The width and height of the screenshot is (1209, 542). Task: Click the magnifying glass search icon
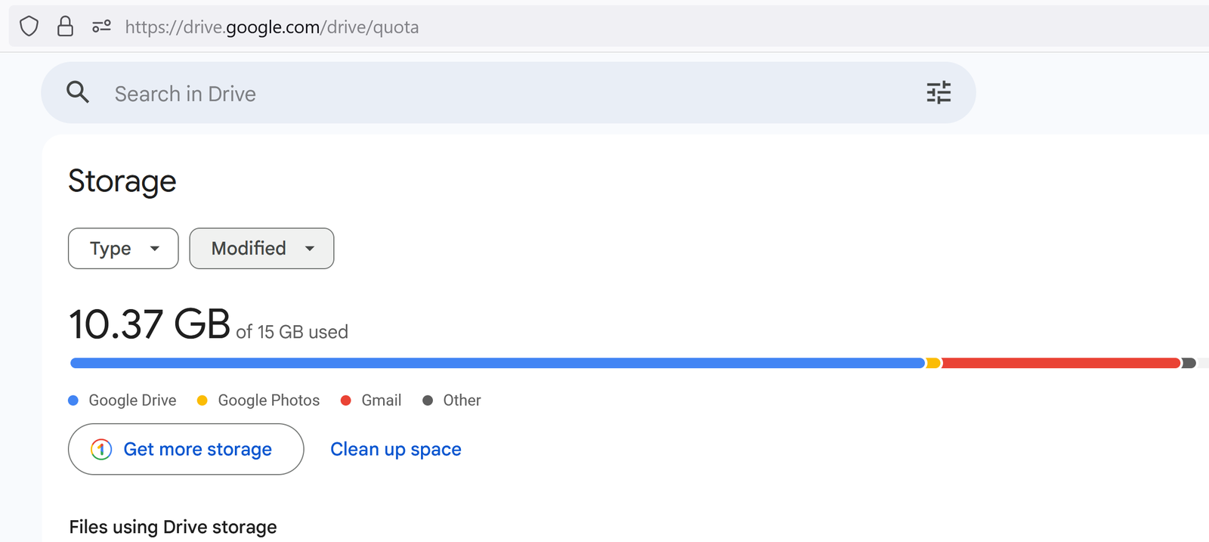point(78,92)
